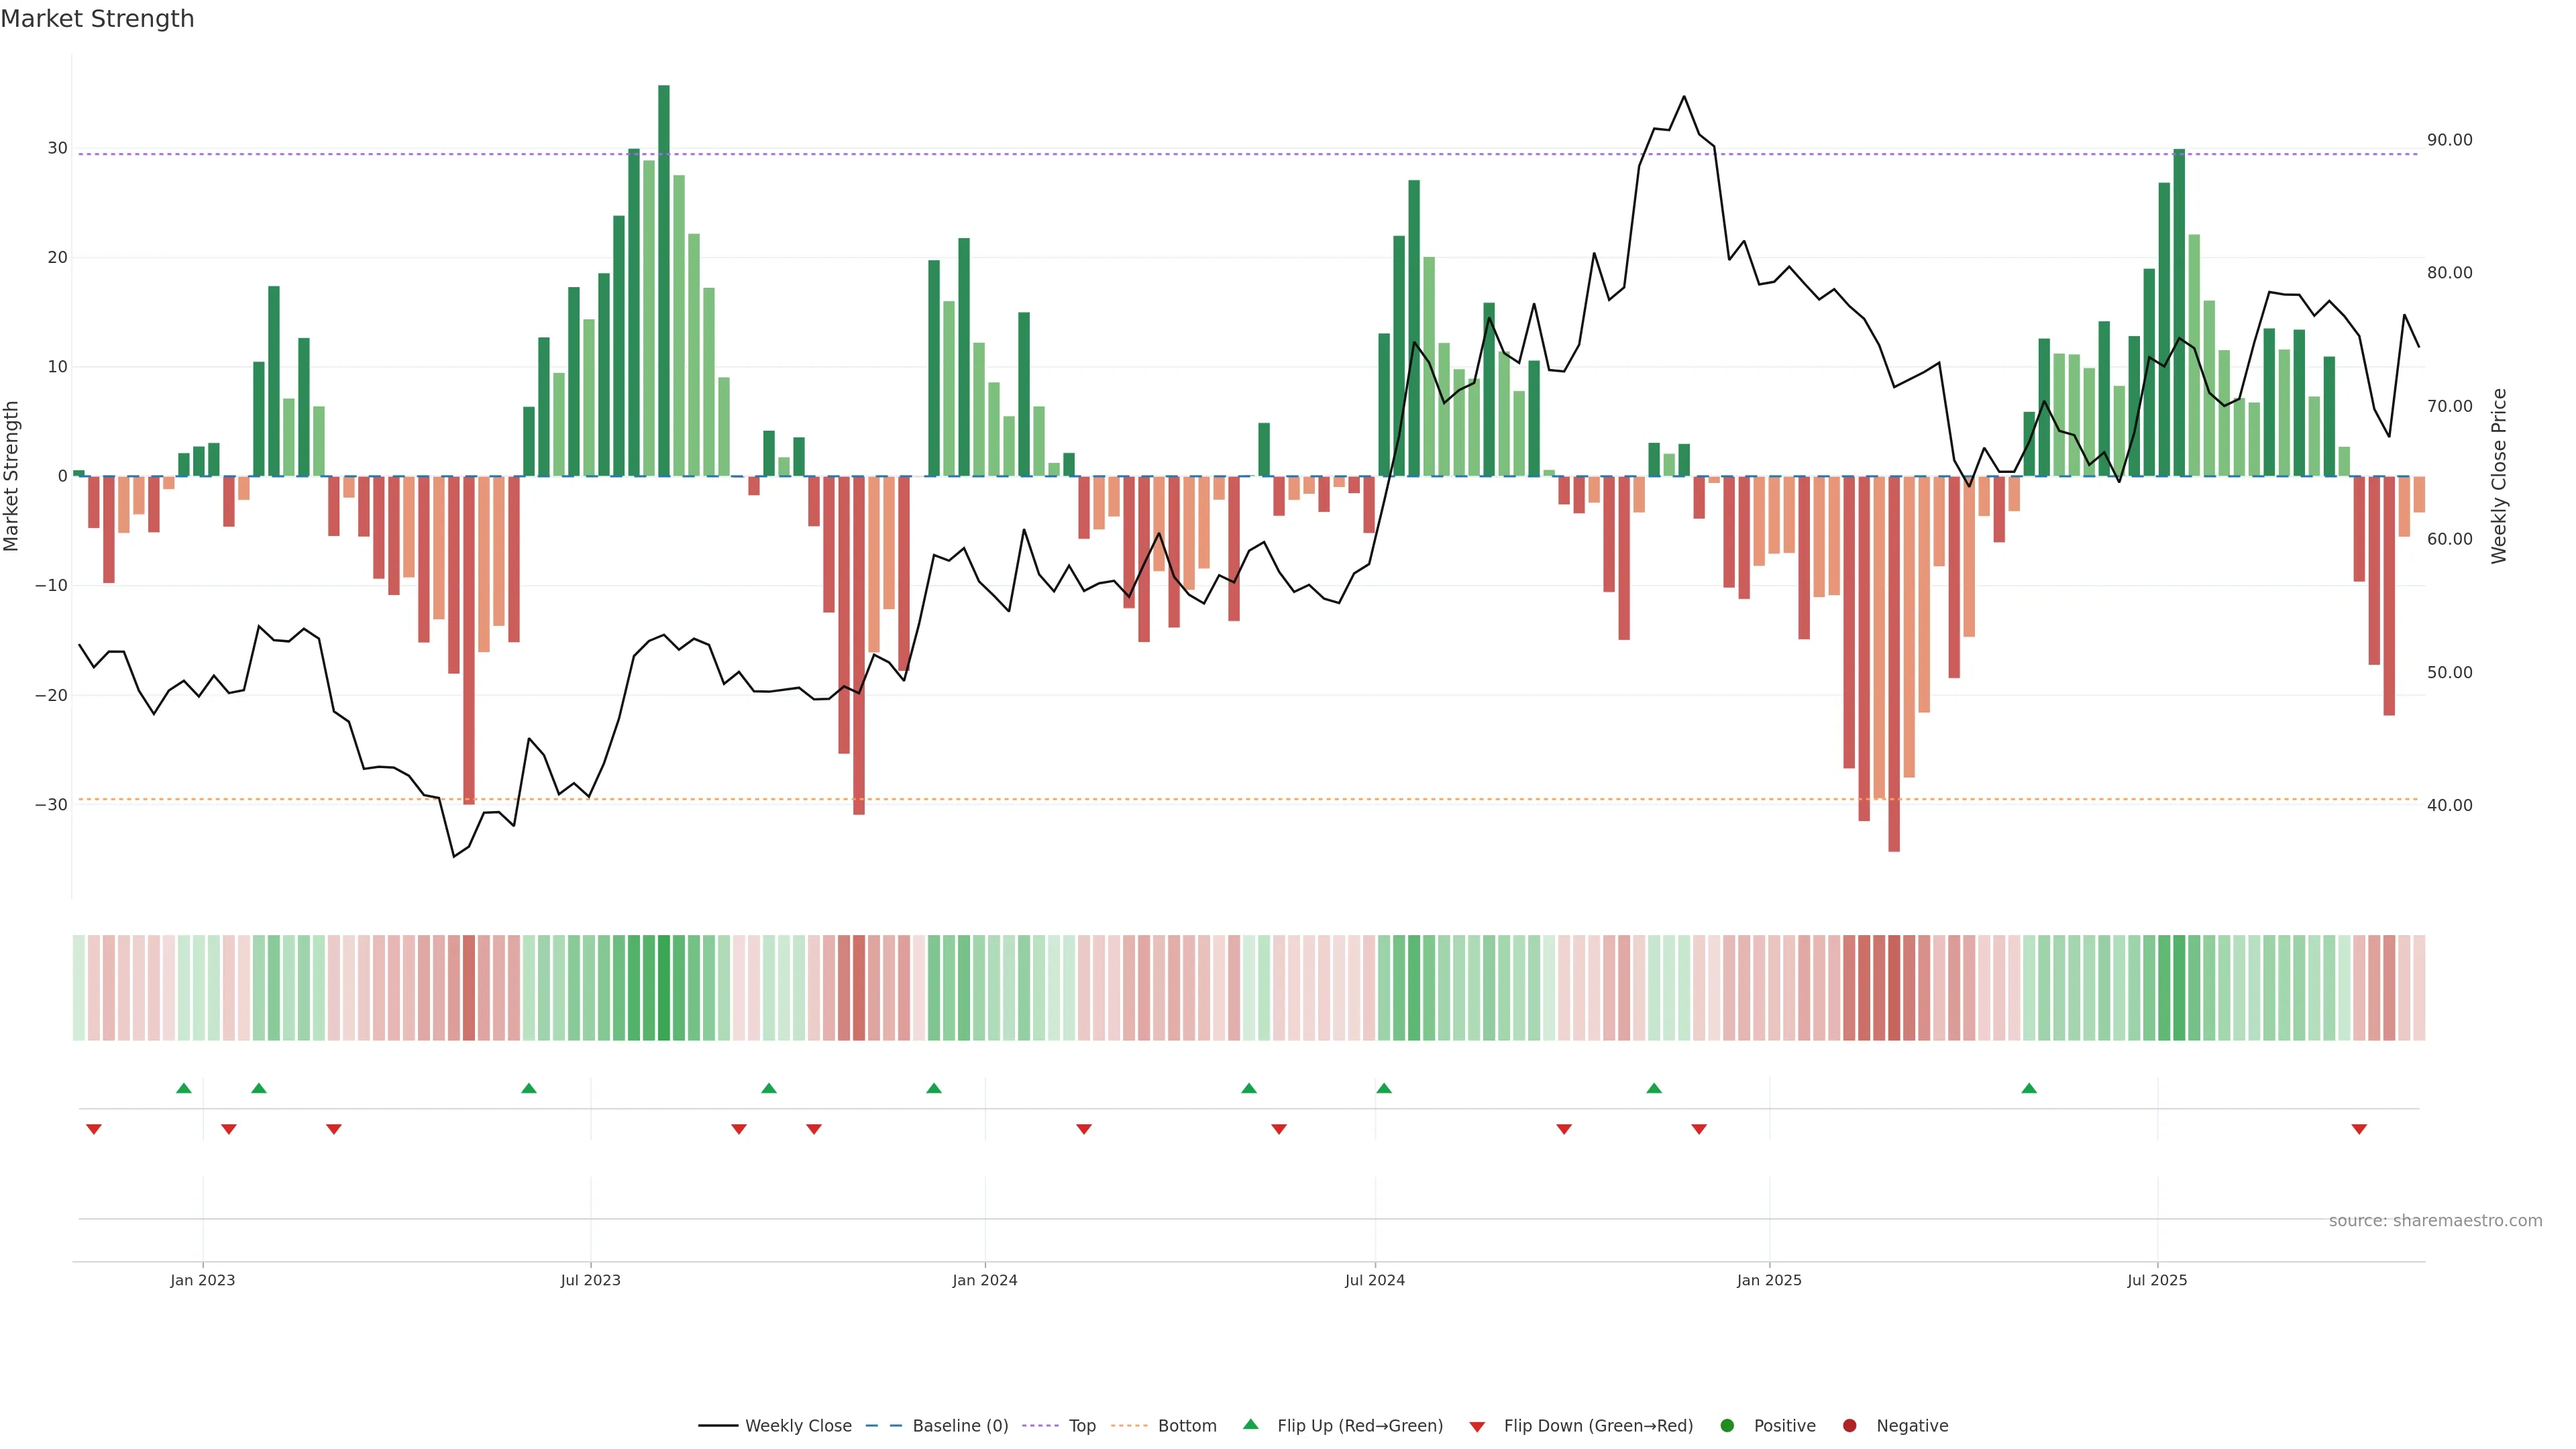Click the Negative red circle legend icon
This screenshot has width=2576, height=1449.
pyautogui.click(x=1849, y=1425)
